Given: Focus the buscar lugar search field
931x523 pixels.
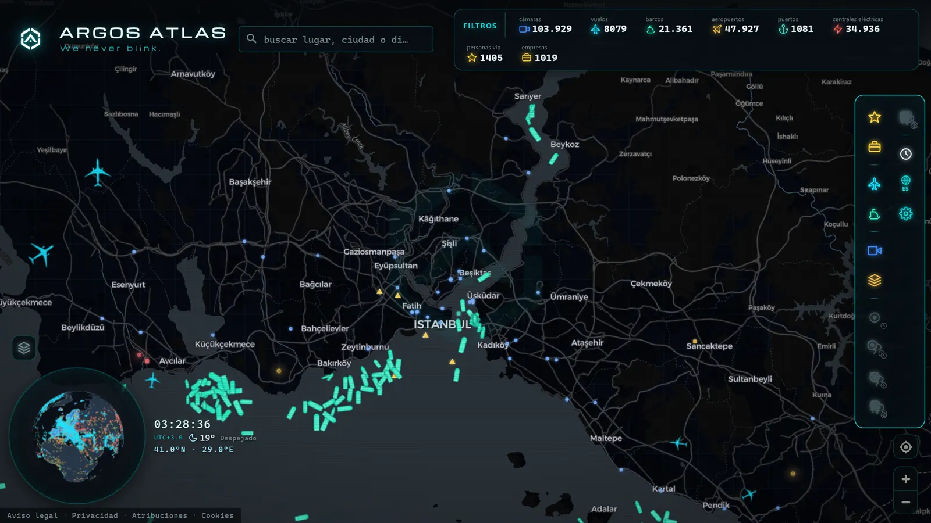Looking at the screenshot, I should 336,39.
